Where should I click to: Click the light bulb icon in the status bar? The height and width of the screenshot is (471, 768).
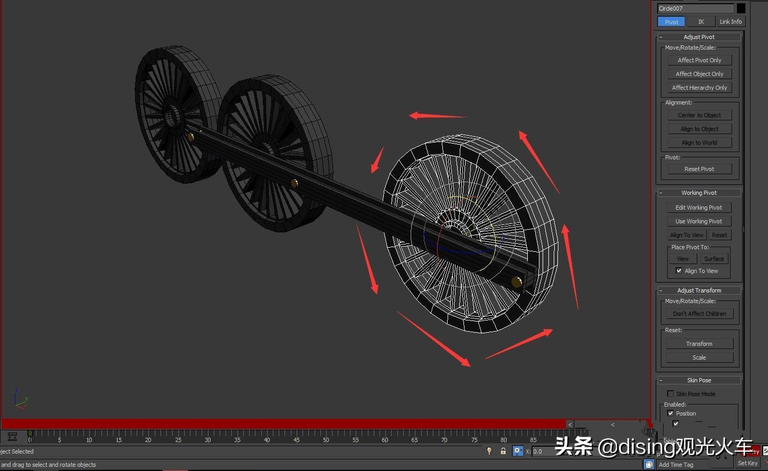(x=489, y=451)
